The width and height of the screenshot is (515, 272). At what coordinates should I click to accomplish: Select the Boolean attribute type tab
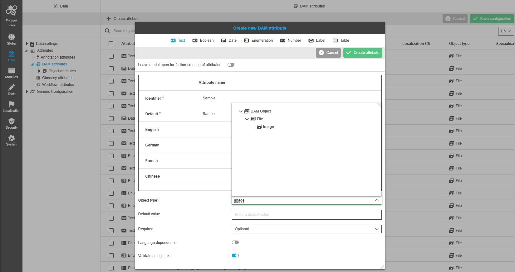203,41
